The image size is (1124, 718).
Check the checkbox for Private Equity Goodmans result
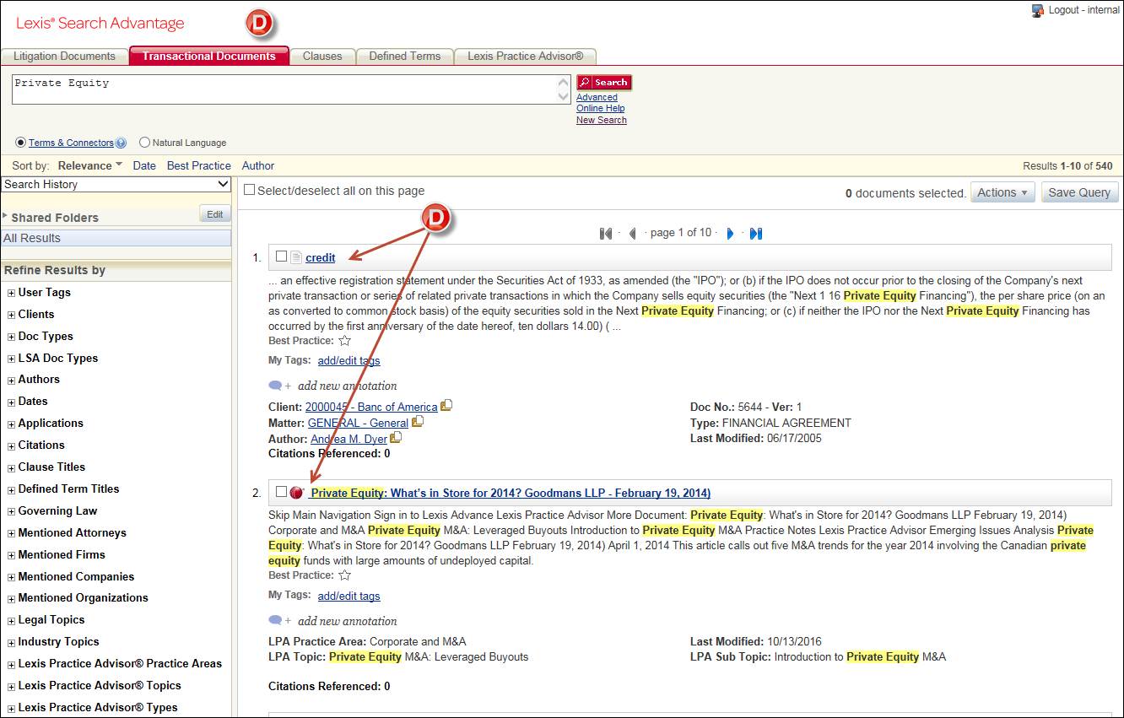point(281,492)
